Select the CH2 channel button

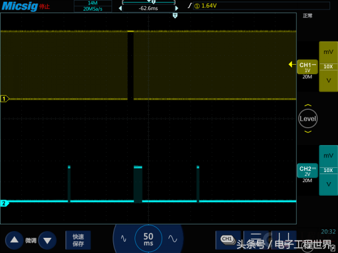pyautogui.click(x=308, y=170)
